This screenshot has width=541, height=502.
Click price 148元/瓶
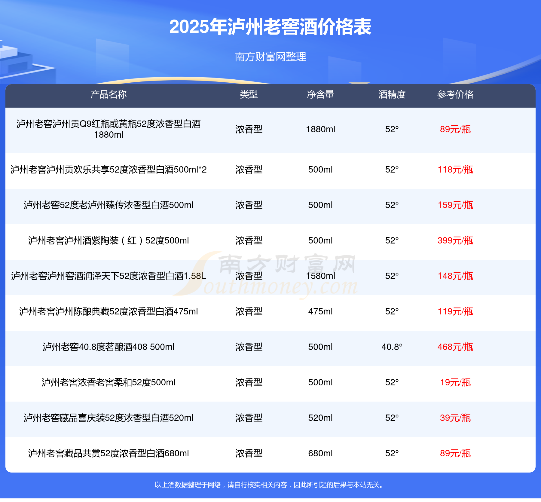point(455,276)
